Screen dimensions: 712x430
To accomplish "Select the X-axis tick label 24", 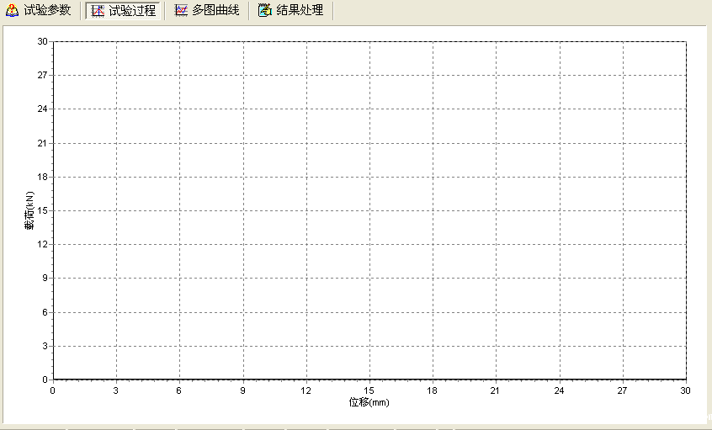I will pyautogui.click(x=559, y=390).
